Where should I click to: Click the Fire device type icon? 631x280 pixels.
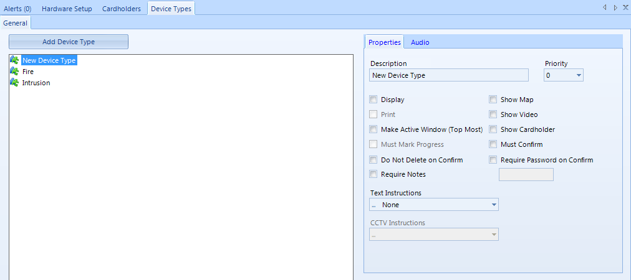click(14, 72)
